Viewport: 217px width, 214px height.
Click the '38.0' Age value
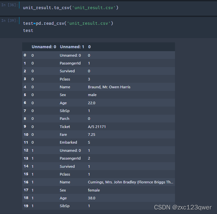[x=92, y=198]
